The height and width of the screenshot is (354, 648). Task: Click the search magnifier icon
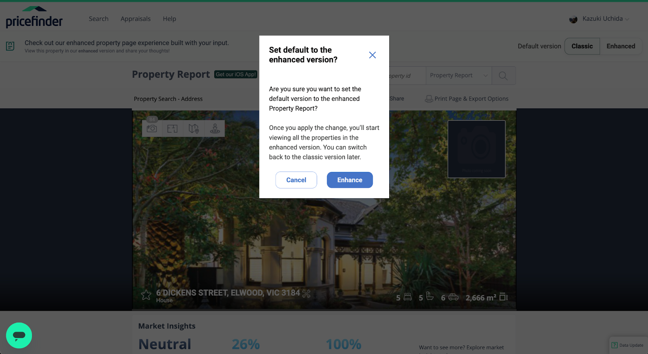pyautogui.click(x=503, y=76)
